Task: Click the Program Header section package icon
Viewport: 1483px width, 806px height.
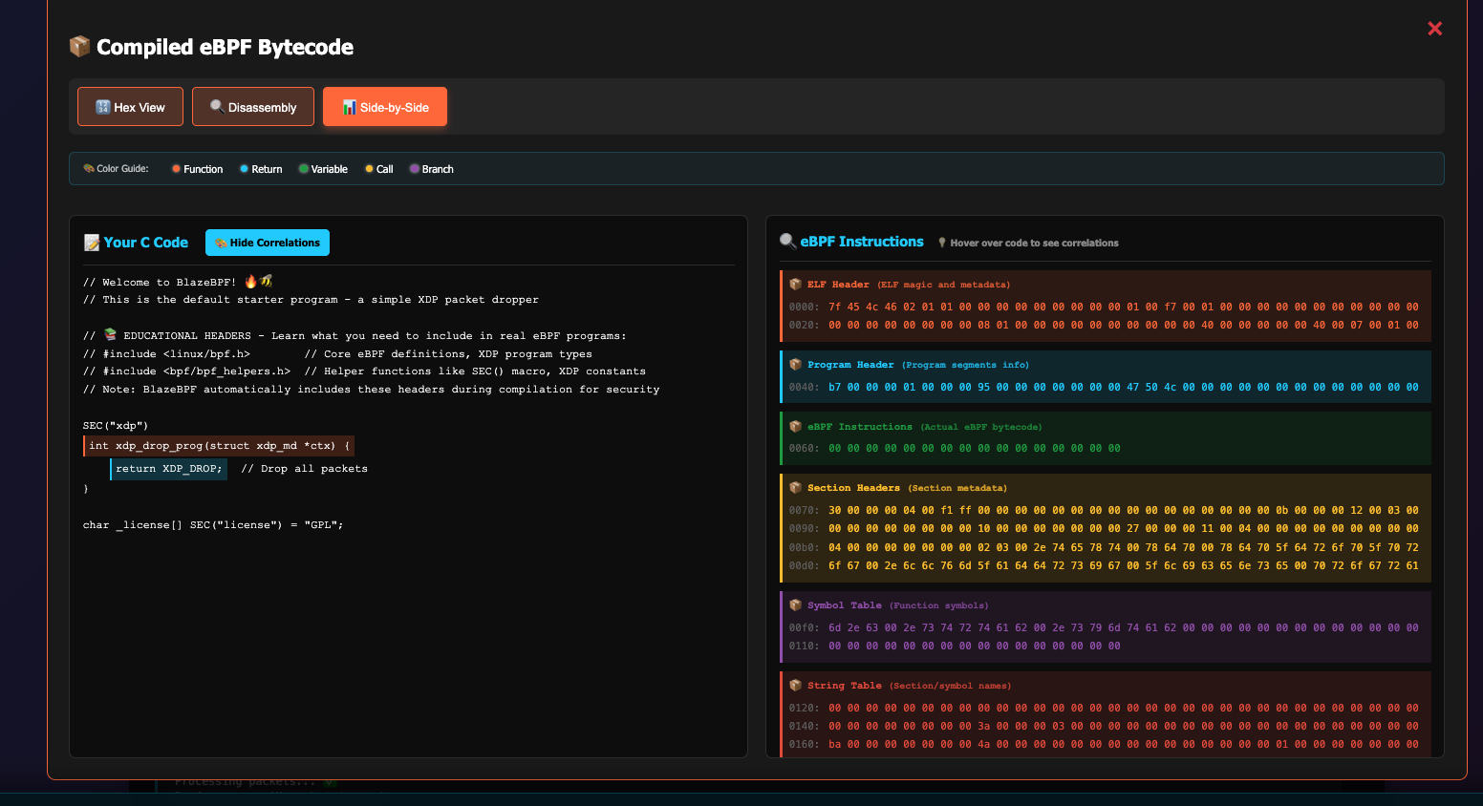Action: tap(795, 365)
